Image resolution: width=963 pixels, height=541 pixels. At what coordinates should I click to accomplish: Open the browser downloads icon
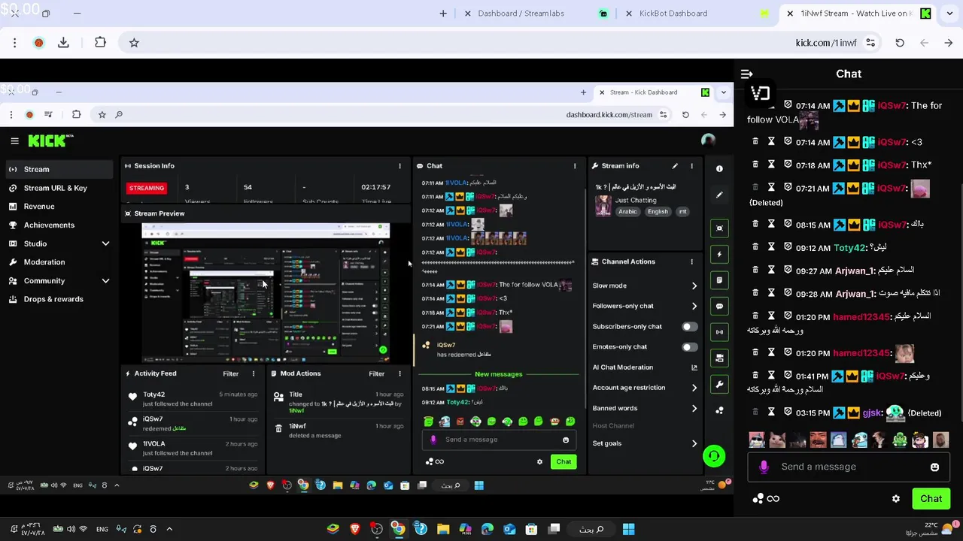[x=63, y=43]
